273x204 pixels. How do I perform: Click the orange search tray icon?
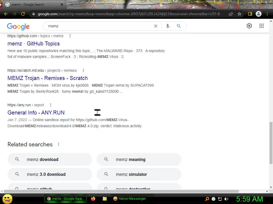207,199
